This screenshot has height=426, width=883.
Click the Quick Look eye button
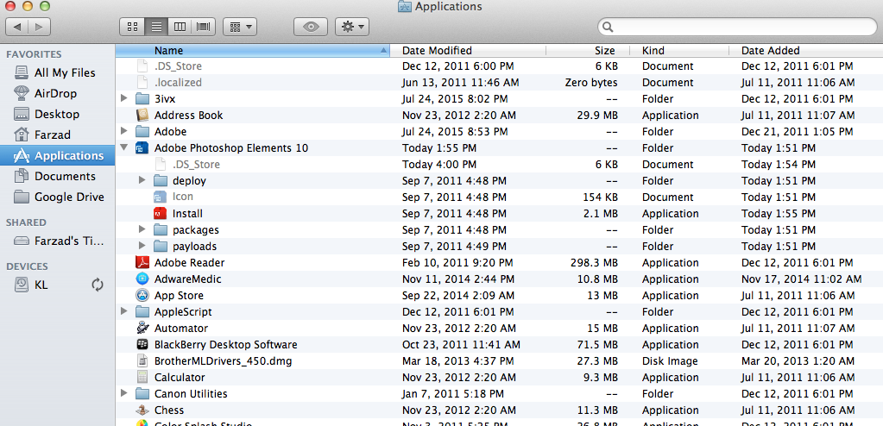311,27
